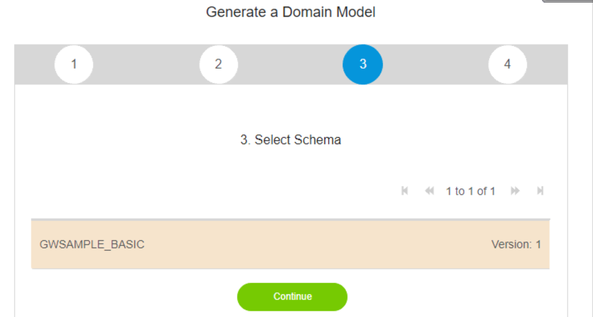
Task: Select the active step 3 circle
Action: pyautogui.click(x=363, y=64)
